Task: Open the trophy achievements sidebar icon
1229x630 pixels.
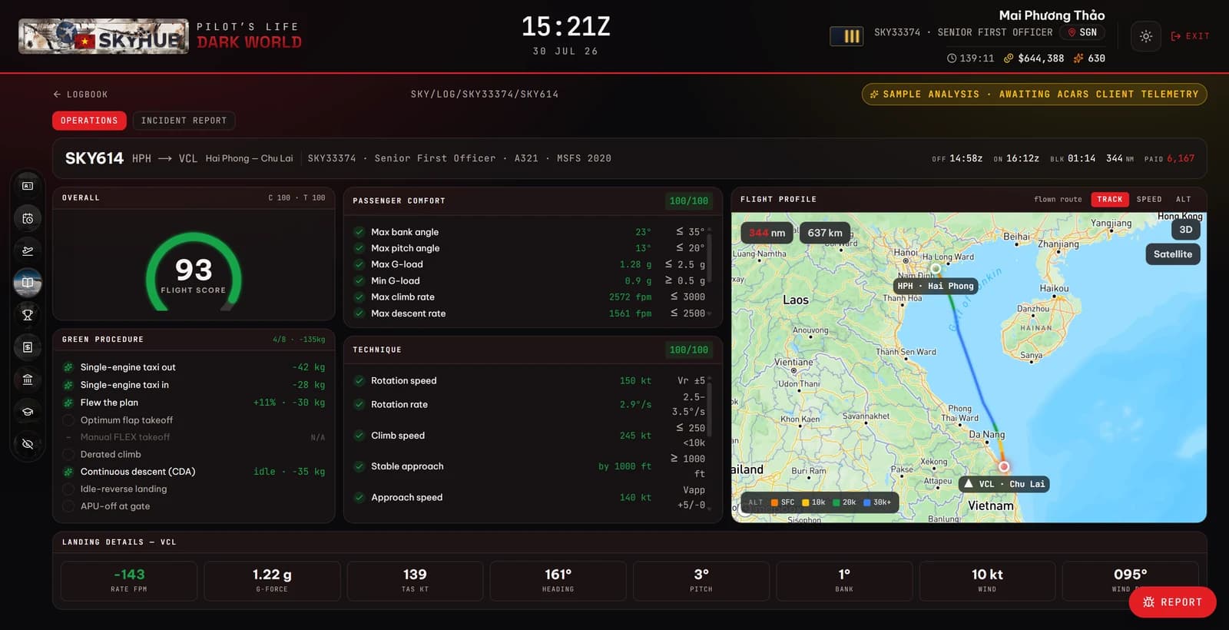Action: (28, 314)
